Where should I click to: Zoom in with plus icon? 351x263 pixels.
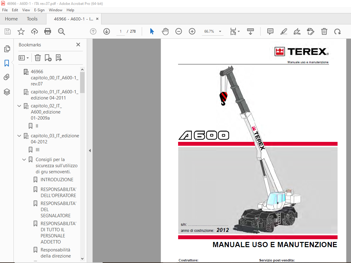pyautogui.click(x=192, y=31)
